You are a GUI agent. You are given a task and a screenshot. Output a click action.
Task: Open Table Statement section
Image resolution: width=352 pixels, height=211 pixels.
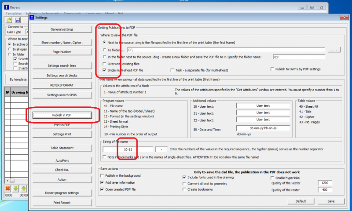[62, 148]
